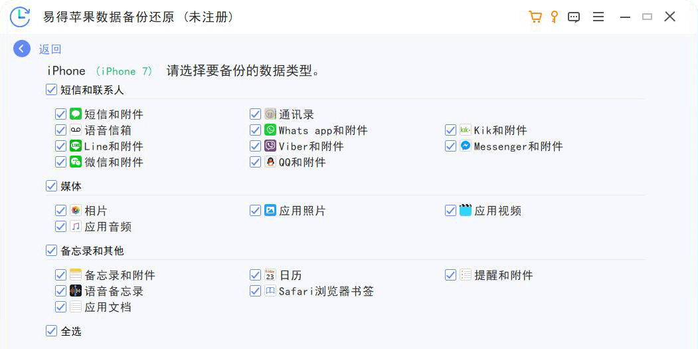Uncheck the 全选 select-all checkbox
The width and height of the screenshot is (698, 349).
tap(52, 331)
